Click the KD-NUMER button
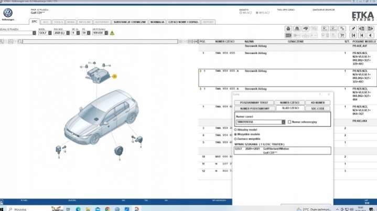The height and width of the screenshot is (211, 377). pyautogui.click(x=318, y=102)
